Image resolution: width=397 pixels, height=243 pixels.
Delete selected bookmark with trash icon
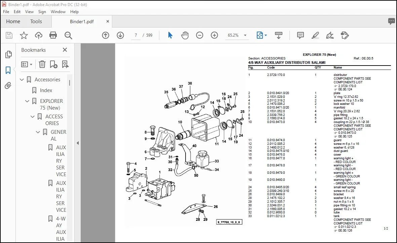coord(42,64)
